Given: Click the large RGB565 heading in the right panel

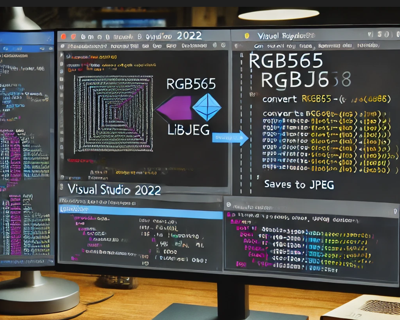Looking at the screenshot, I should (286, 61).
